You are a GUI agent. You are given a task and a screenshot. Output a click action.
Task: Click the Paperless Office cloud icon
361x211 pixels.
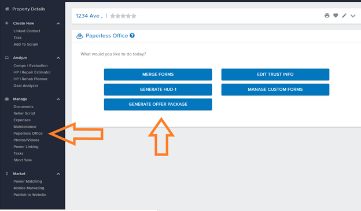click(80, 36)
